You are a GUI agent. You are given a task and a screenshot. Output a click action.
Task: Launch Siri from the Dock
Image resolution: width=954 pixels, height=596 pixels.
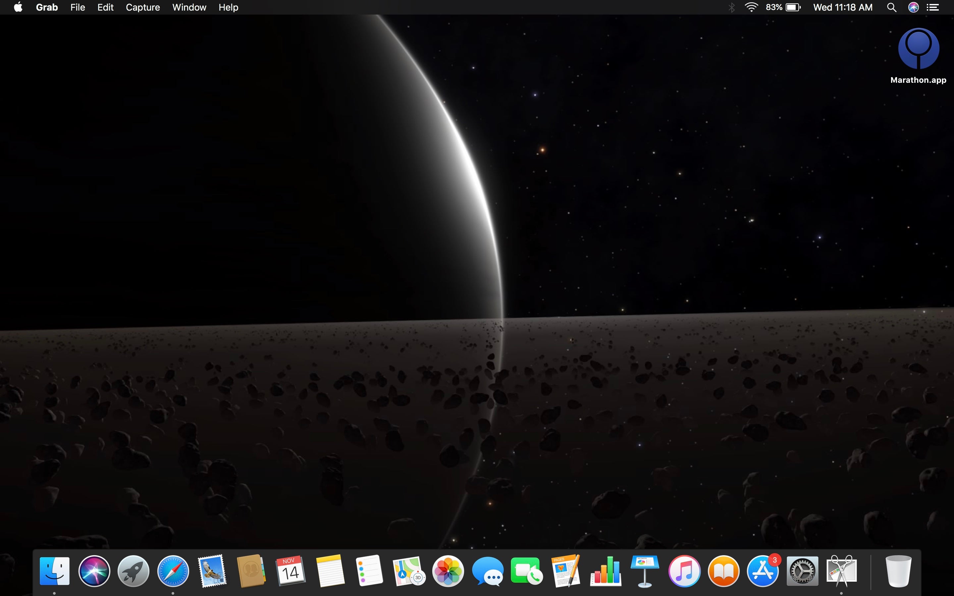94,571
